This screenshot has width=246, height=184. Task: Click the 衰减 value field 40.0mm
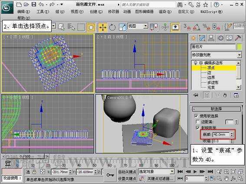(221, 135)
